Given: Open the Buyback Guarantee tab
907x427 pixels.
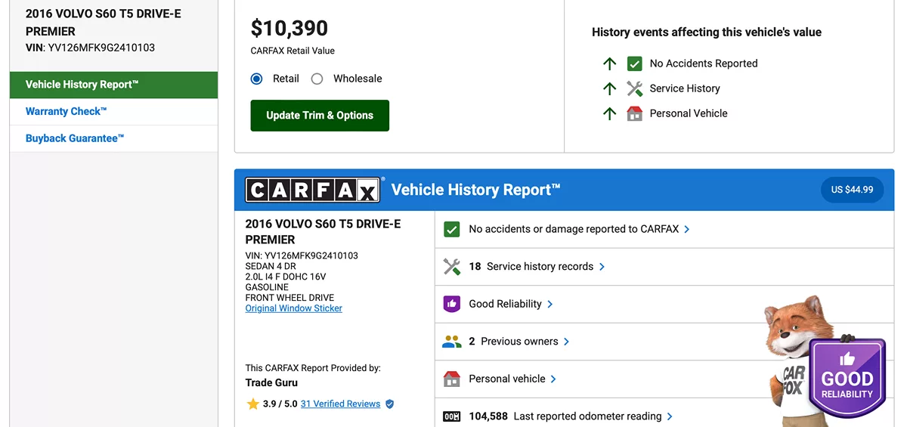Looking at the screenshot, I should pyautogui.click(x=75, y=138).
